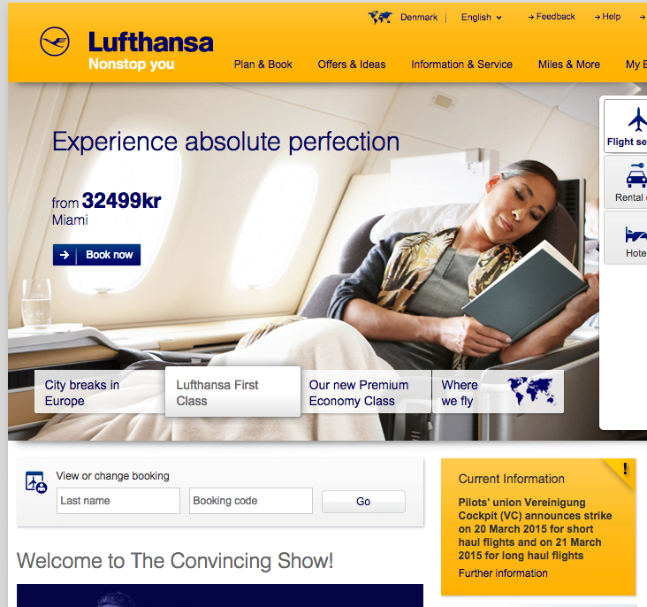Open Information & Service menu
Viewport: 647px width, 607px height.
click(x=461, y=65)
